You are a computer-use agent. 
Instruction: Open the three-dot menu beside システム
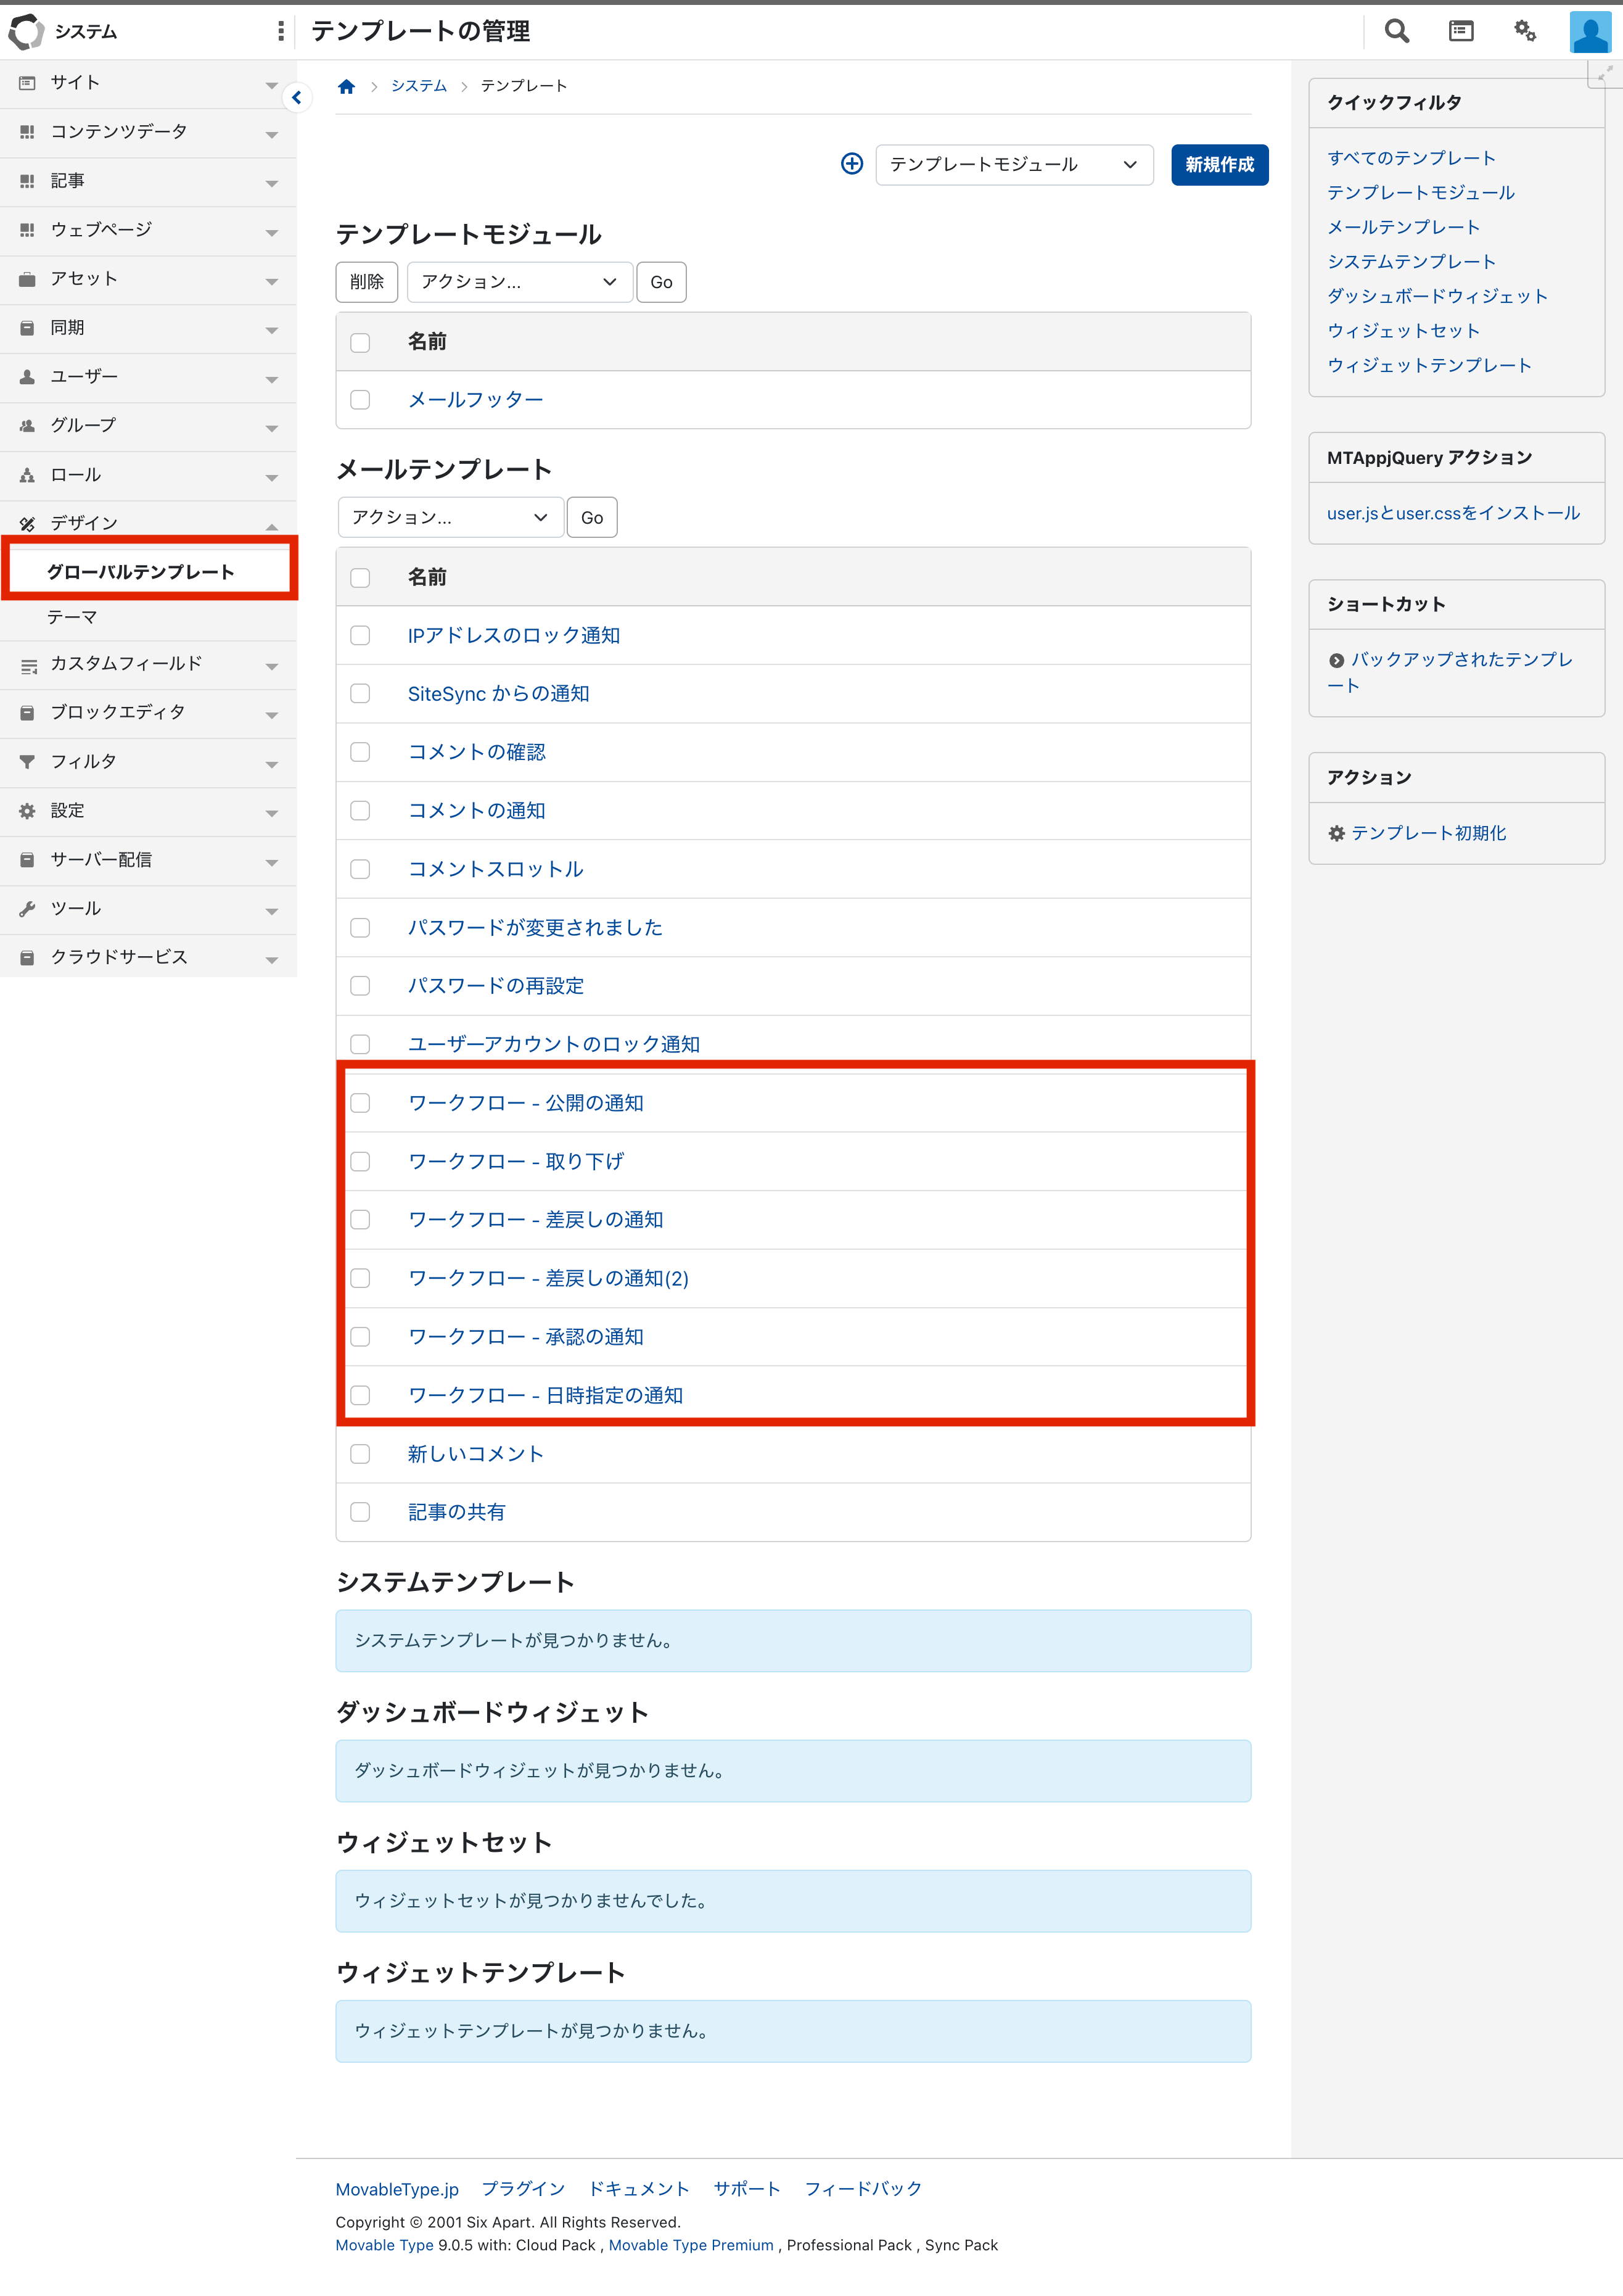tap(281, 31)
